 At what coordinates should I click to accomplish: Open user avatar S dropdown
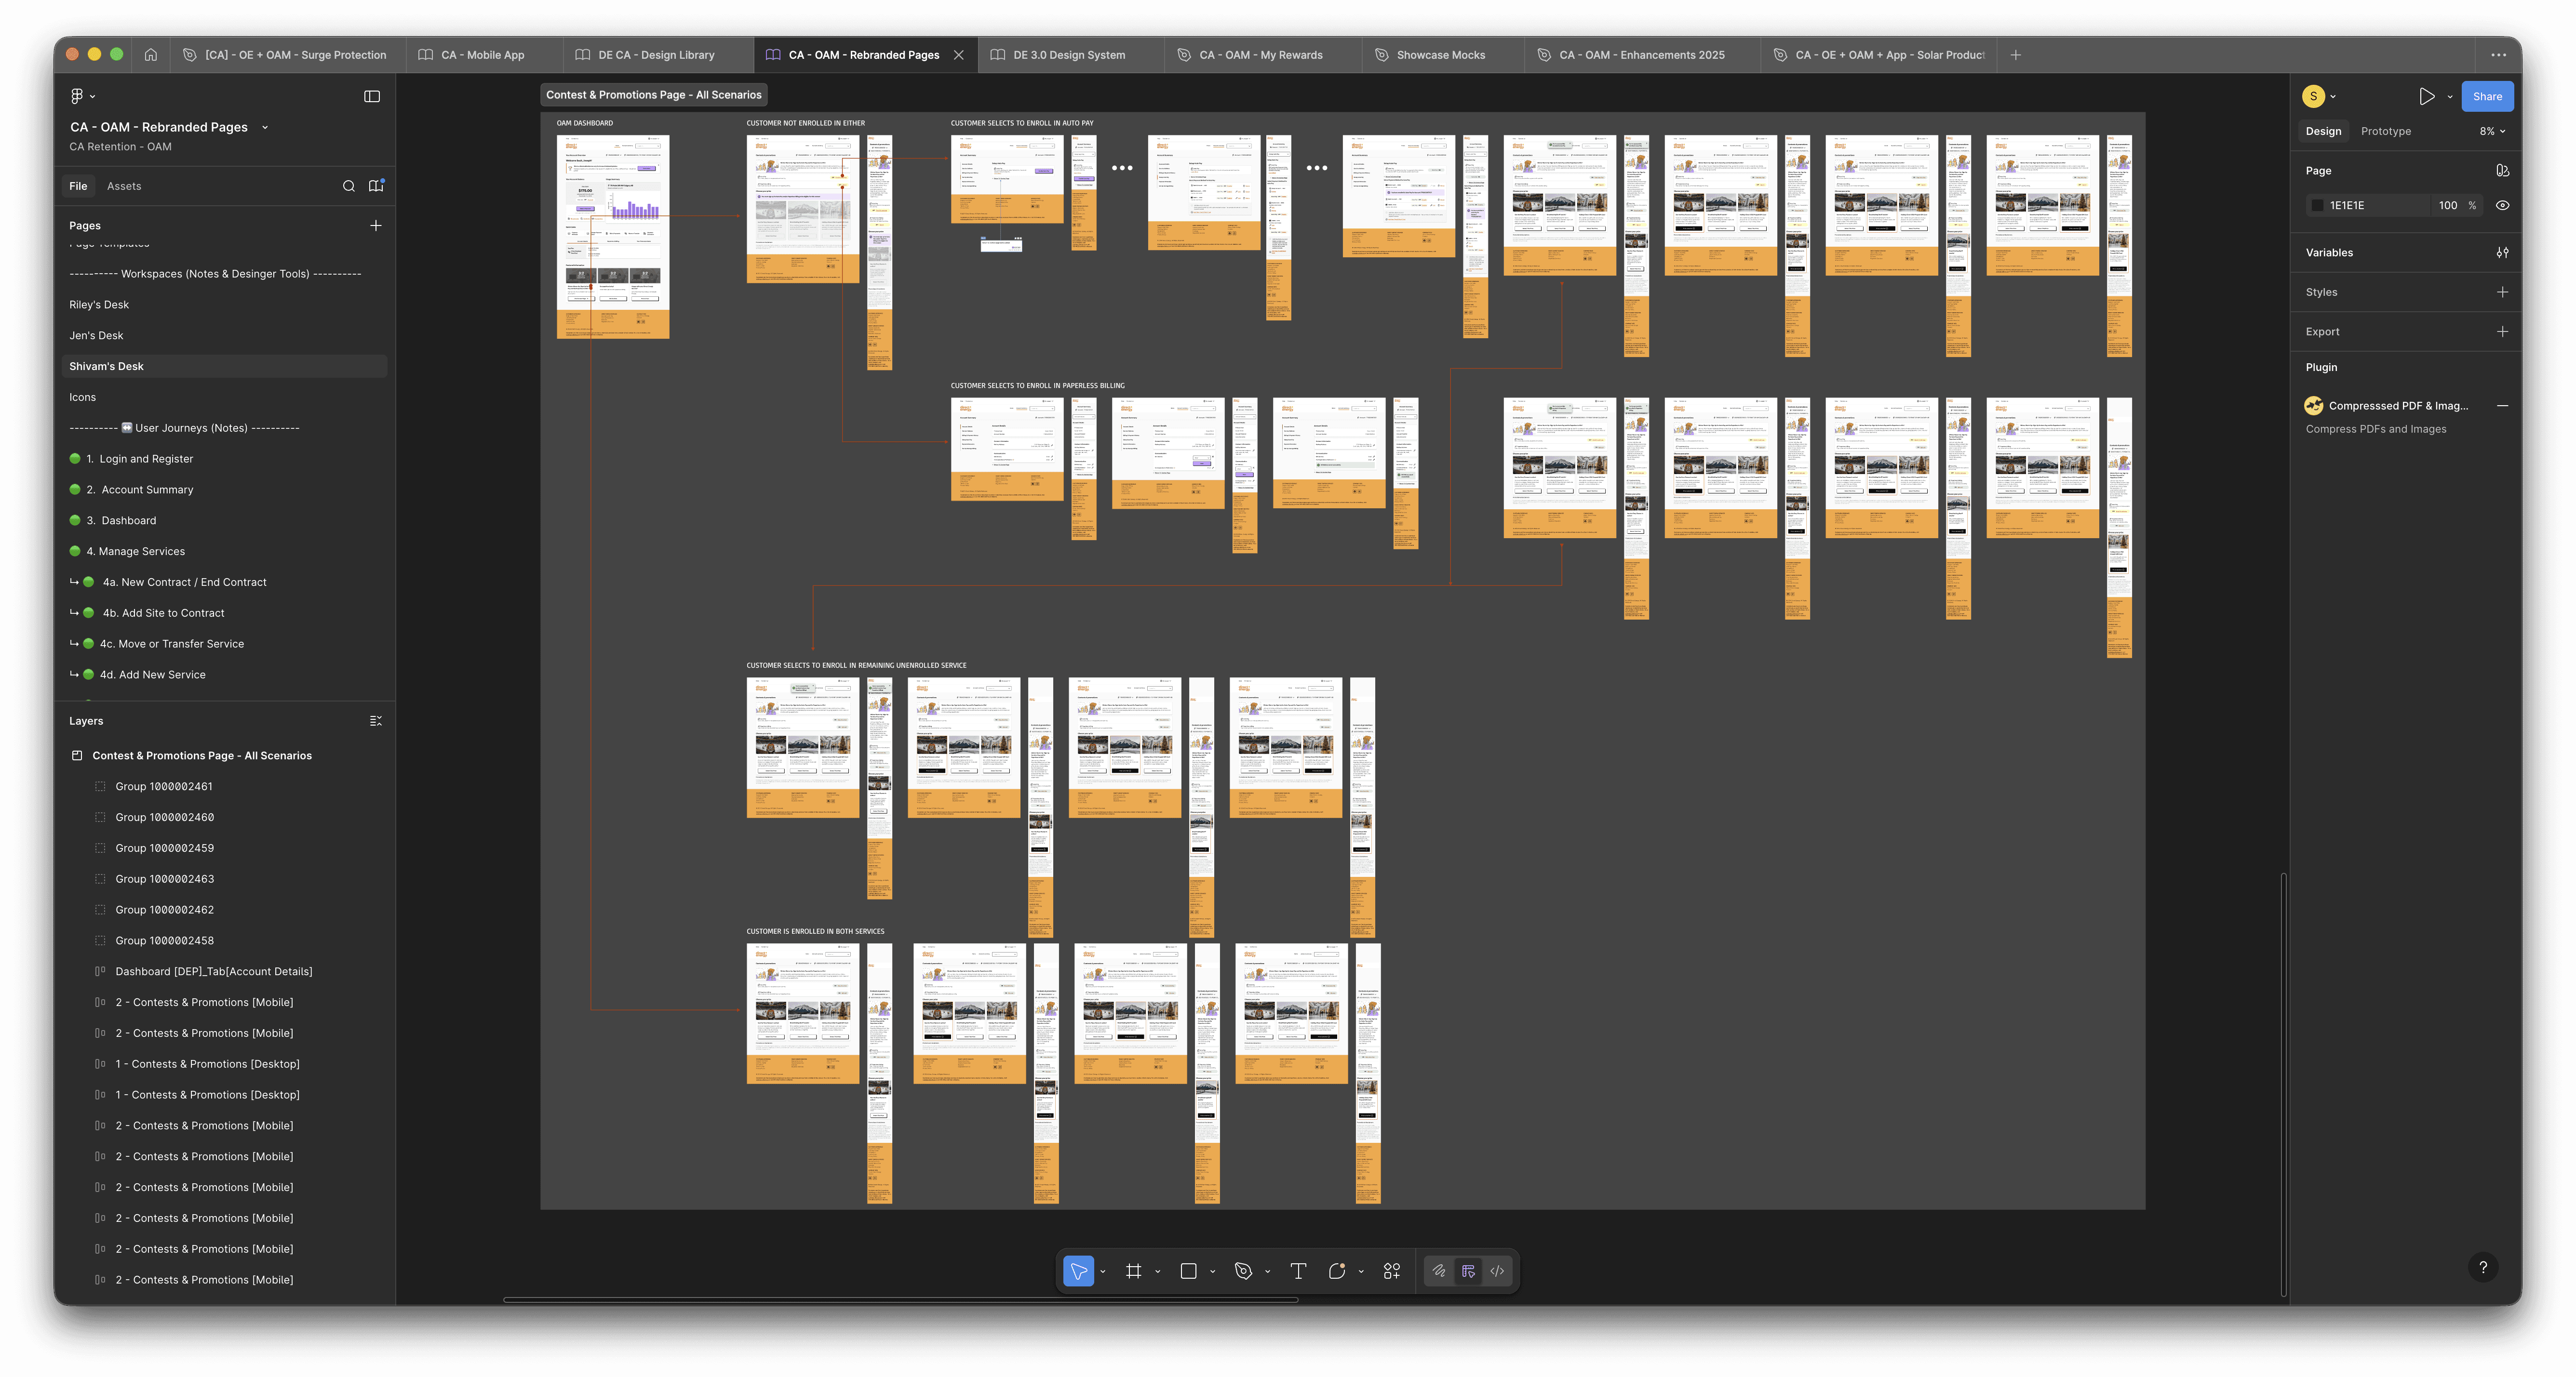(2319, 97)
